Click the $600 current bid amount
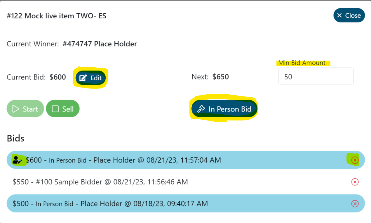Image resolution: width=371 pixels, height=223 pixels. click(58, 77)
